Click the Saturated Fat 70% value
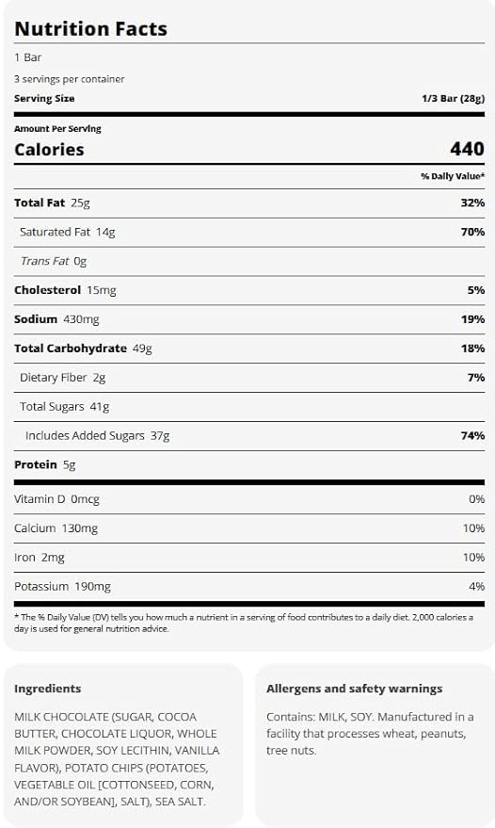 (x=472, y=232)
